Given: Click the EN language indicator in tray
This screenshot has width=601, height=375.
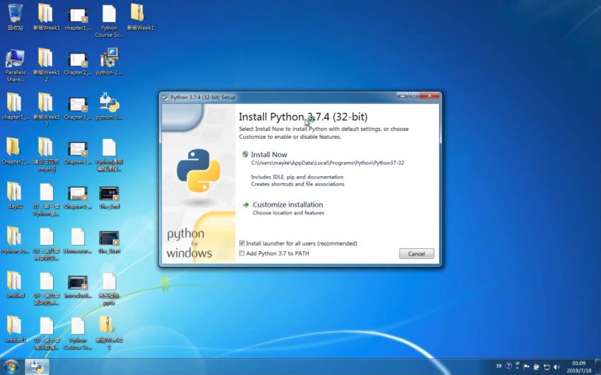Looking at the screenshot, I should pos(498,367).
